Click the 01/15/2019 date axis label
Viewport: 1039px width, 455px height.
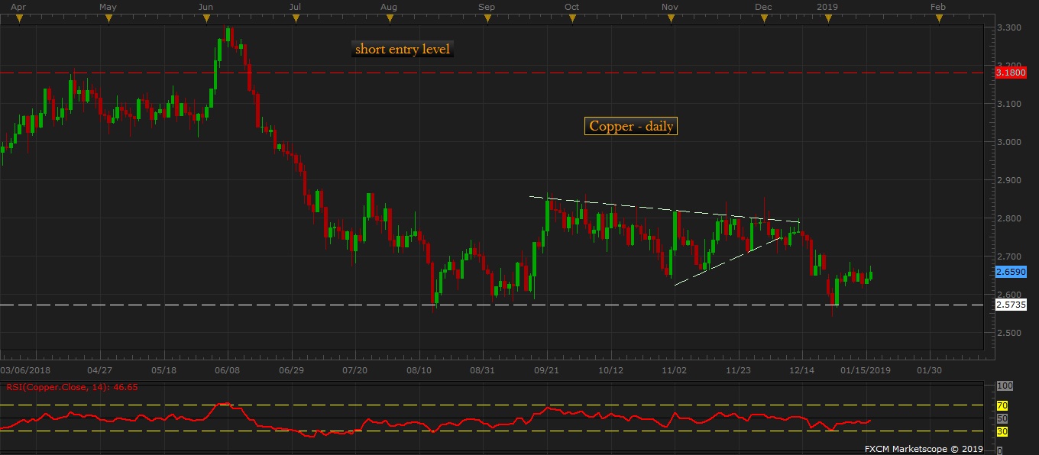(x=866, y=369)
